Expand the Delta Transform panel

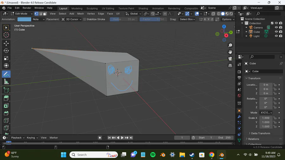point(261,133)
